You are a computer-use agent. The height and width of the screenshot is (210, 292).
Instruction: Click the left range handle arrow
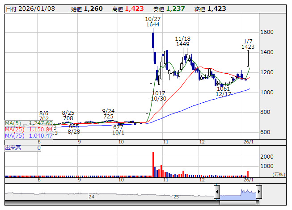[217, 193]
